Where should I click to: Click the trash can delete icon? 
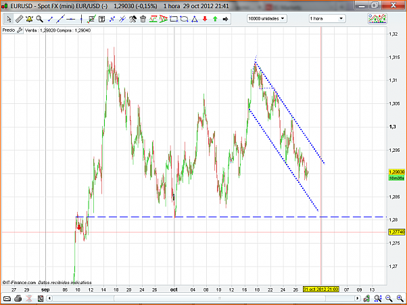point(143,19)
